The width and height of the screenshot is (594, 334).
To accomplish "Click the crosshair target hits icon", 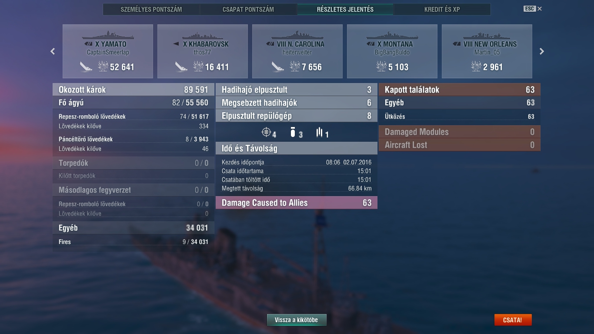I will coord(266,132).
